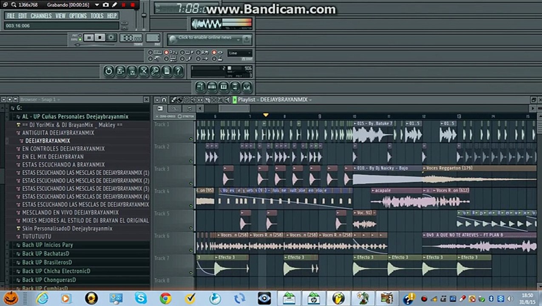The image size is (542, 306).
Task: Open the browser window shortcut
Action: pyautogui.click(x=235, y=87)
